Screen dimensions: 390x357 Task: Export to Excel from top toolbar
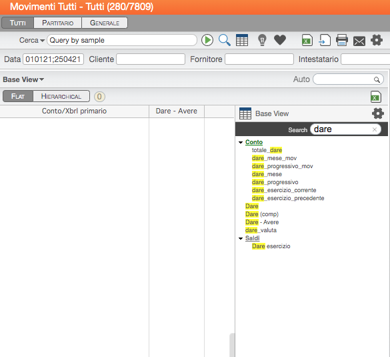click(307, 40)
